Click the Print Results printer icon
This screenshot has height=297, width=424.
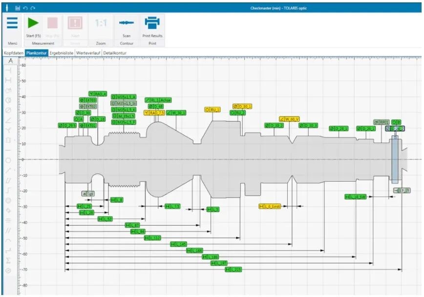click(x=152, y=23)
